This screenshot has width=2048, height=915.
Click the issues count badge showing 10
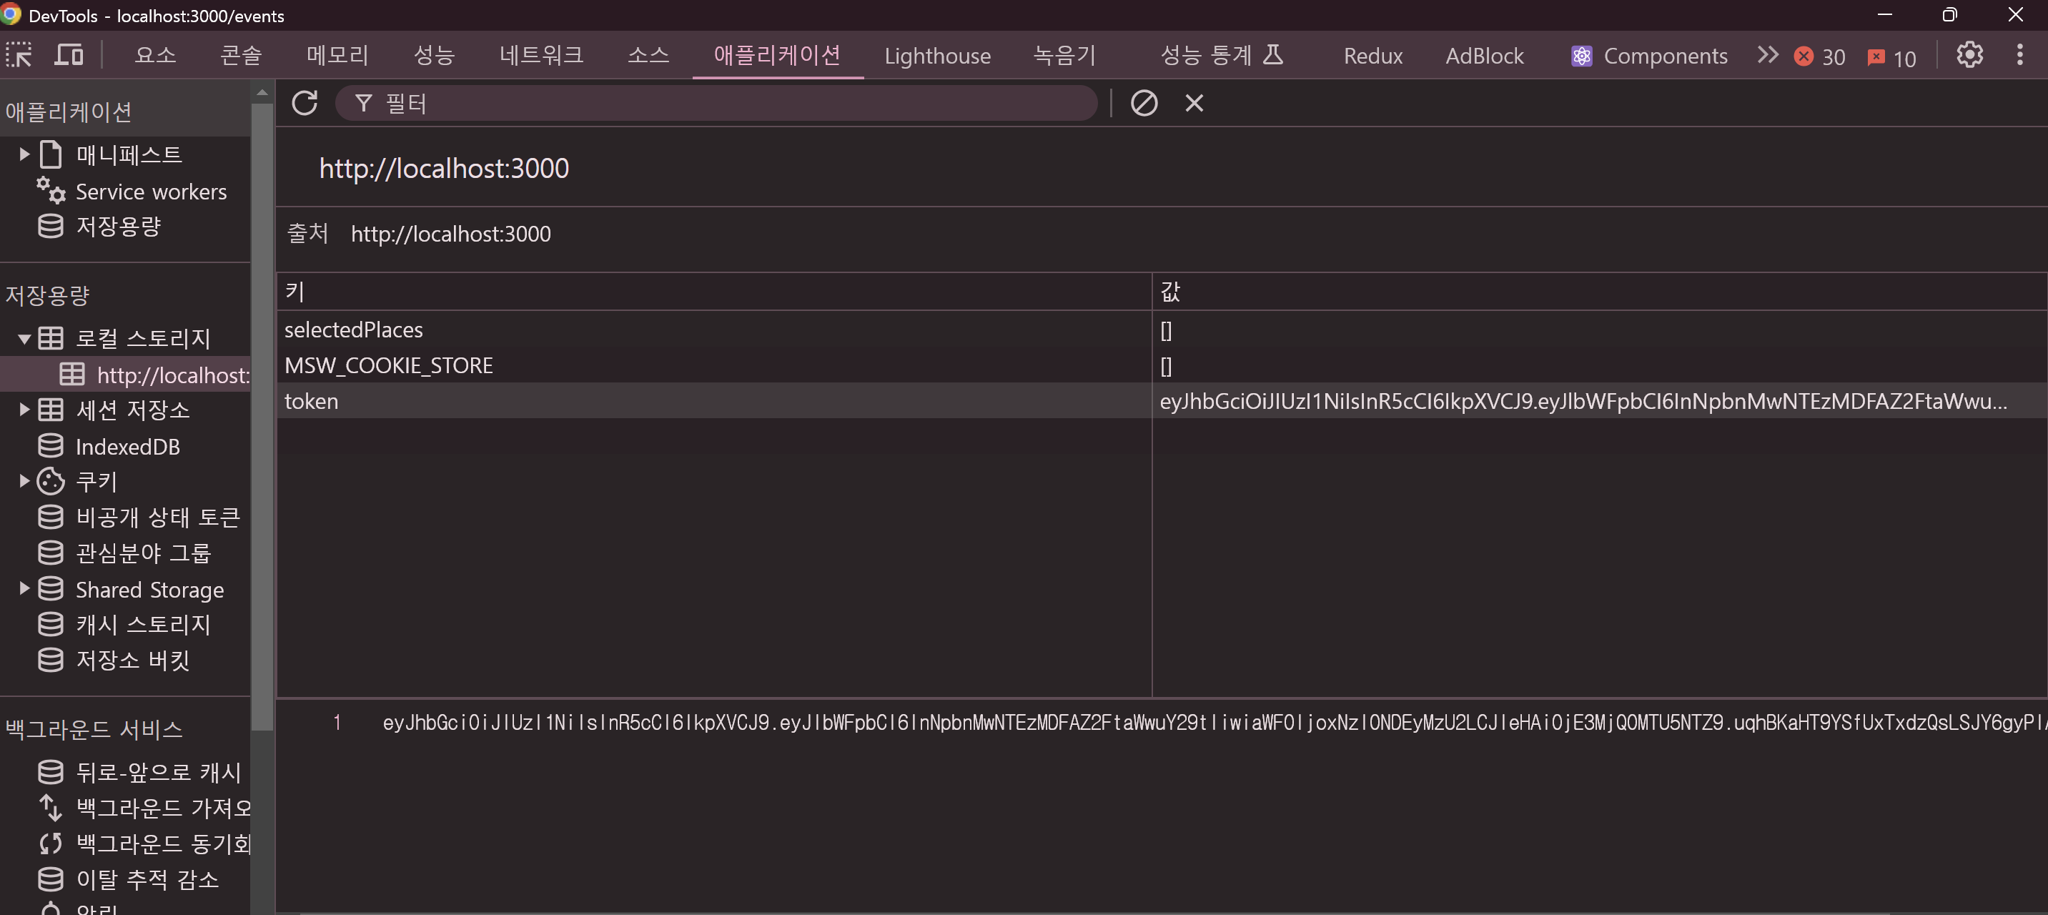pyautogui.click(x=1891, y=57)
